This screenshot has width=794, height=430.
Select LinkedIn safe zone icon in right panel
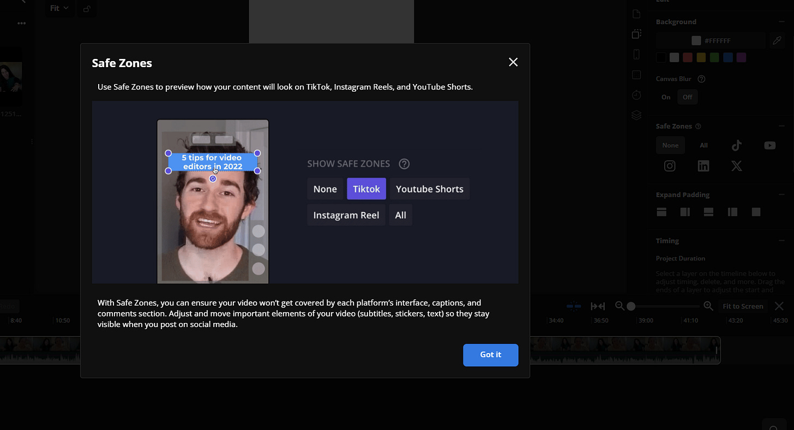703,166
